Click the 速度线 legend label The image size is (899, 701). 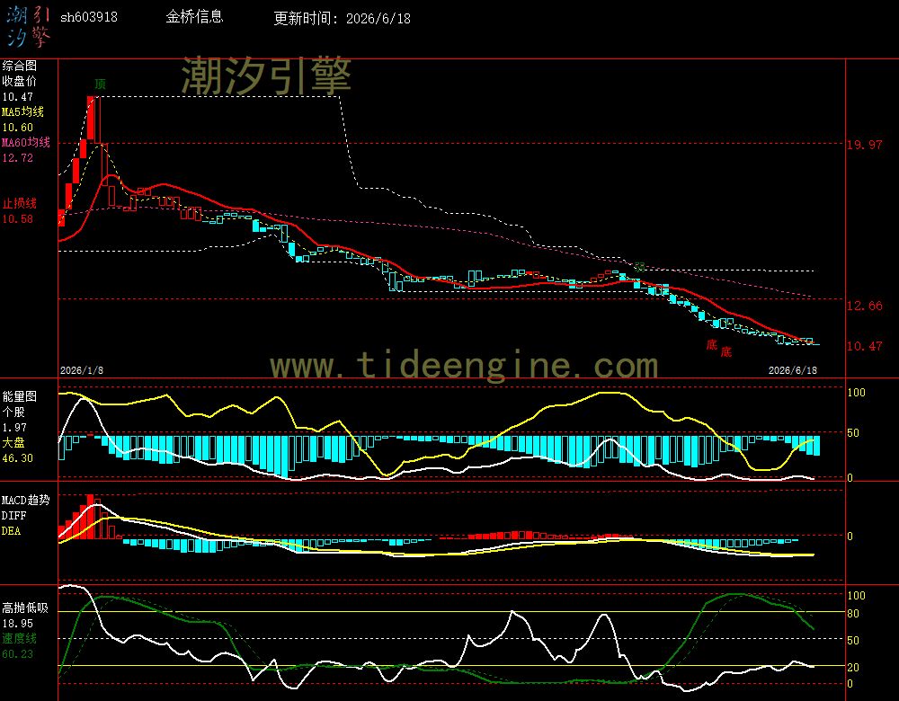19,638
